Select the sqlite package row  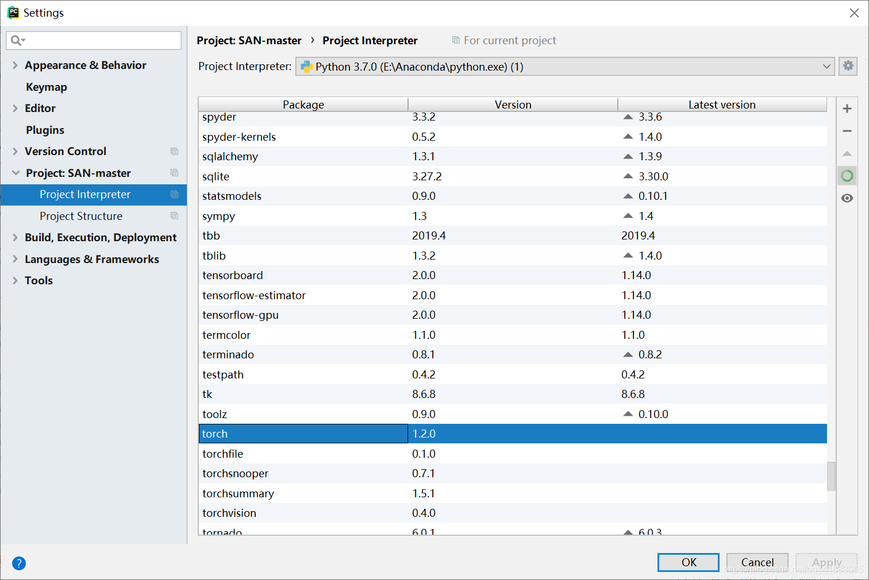(x=513, y=176)
